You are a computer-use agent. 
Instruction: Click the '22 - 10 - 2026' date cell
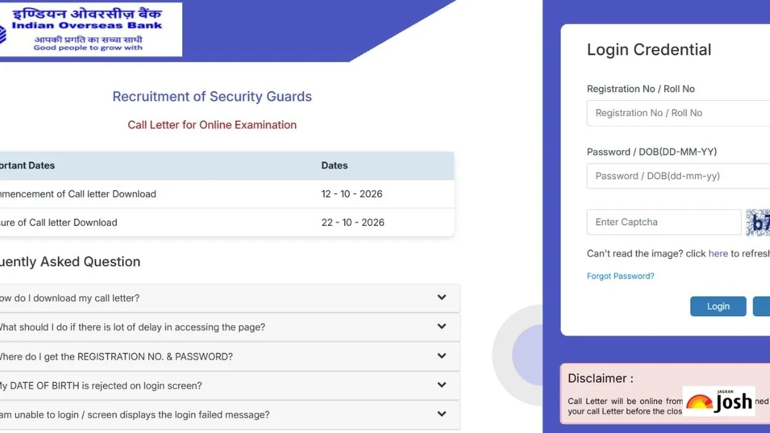tap(353, 223)
